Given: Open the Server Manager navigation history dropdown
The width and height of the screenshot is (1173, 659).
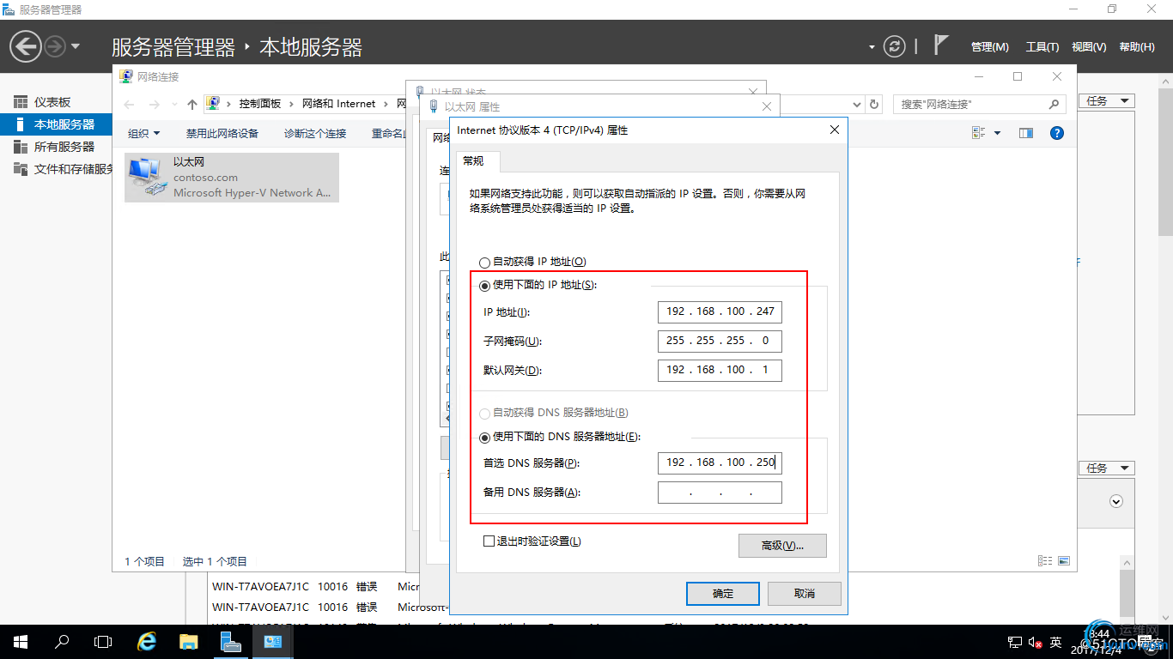Looking at the screenshot, I should point(76,46).
